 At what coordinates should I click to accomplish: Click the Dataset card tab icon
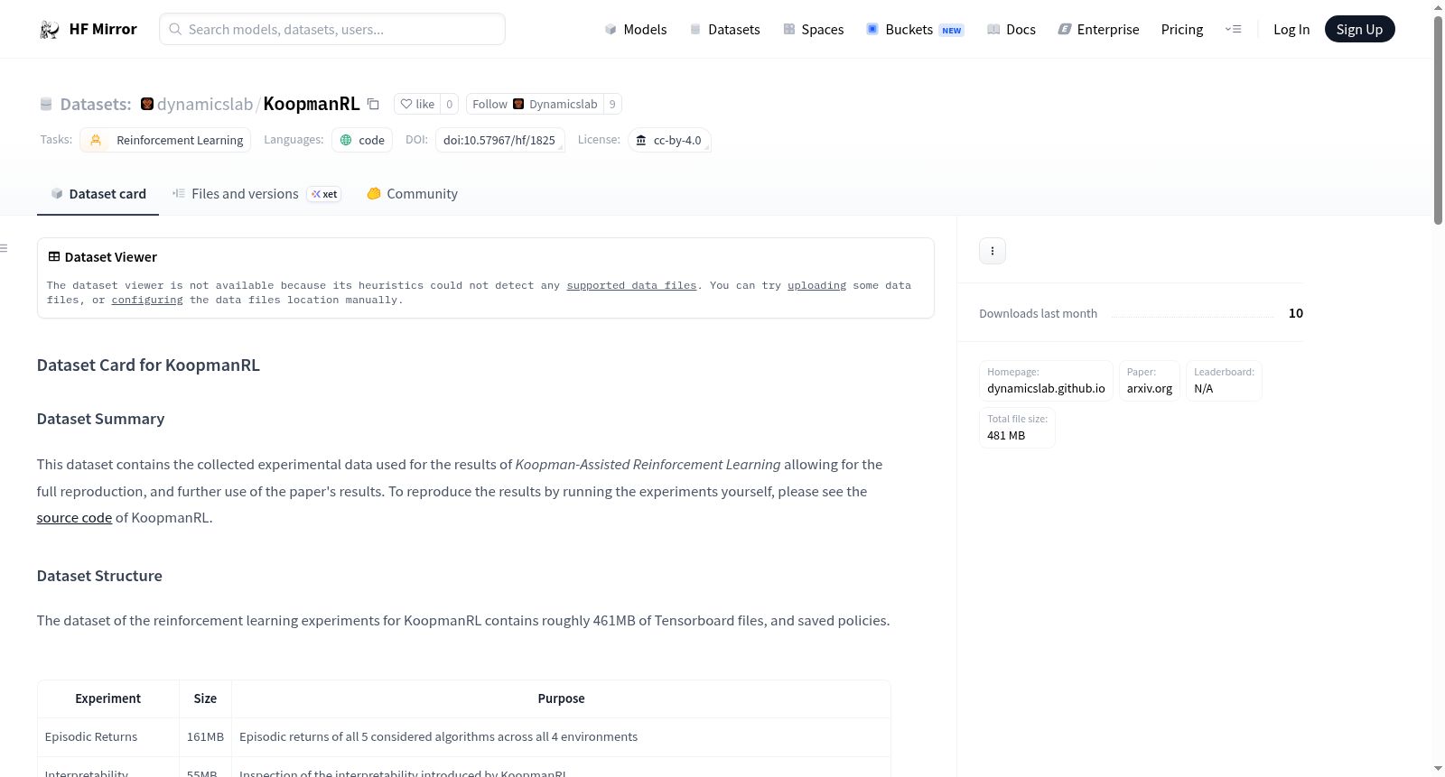(57, 194)
